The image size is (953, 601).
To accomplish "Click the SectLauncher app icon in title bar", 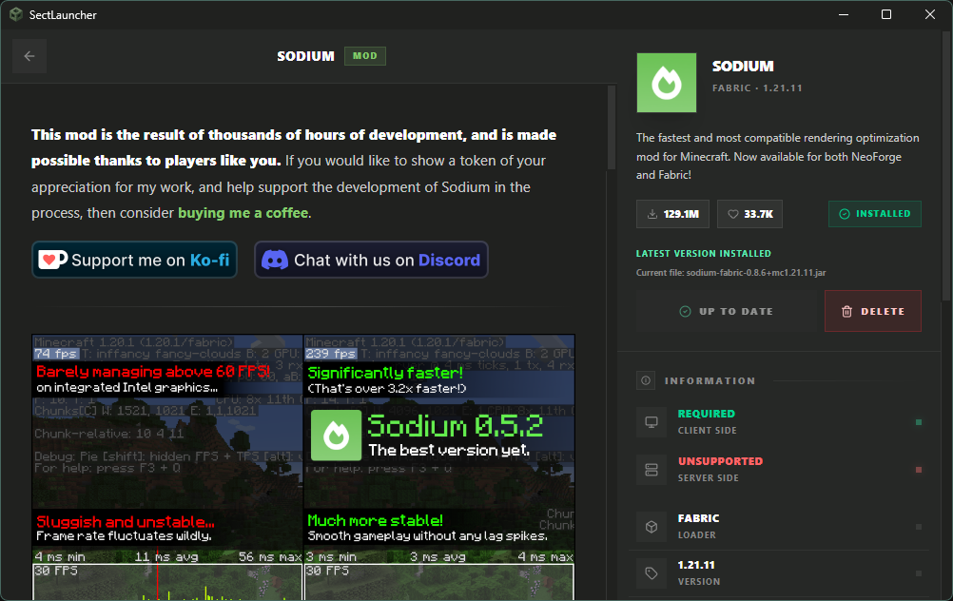I will 16,14.
